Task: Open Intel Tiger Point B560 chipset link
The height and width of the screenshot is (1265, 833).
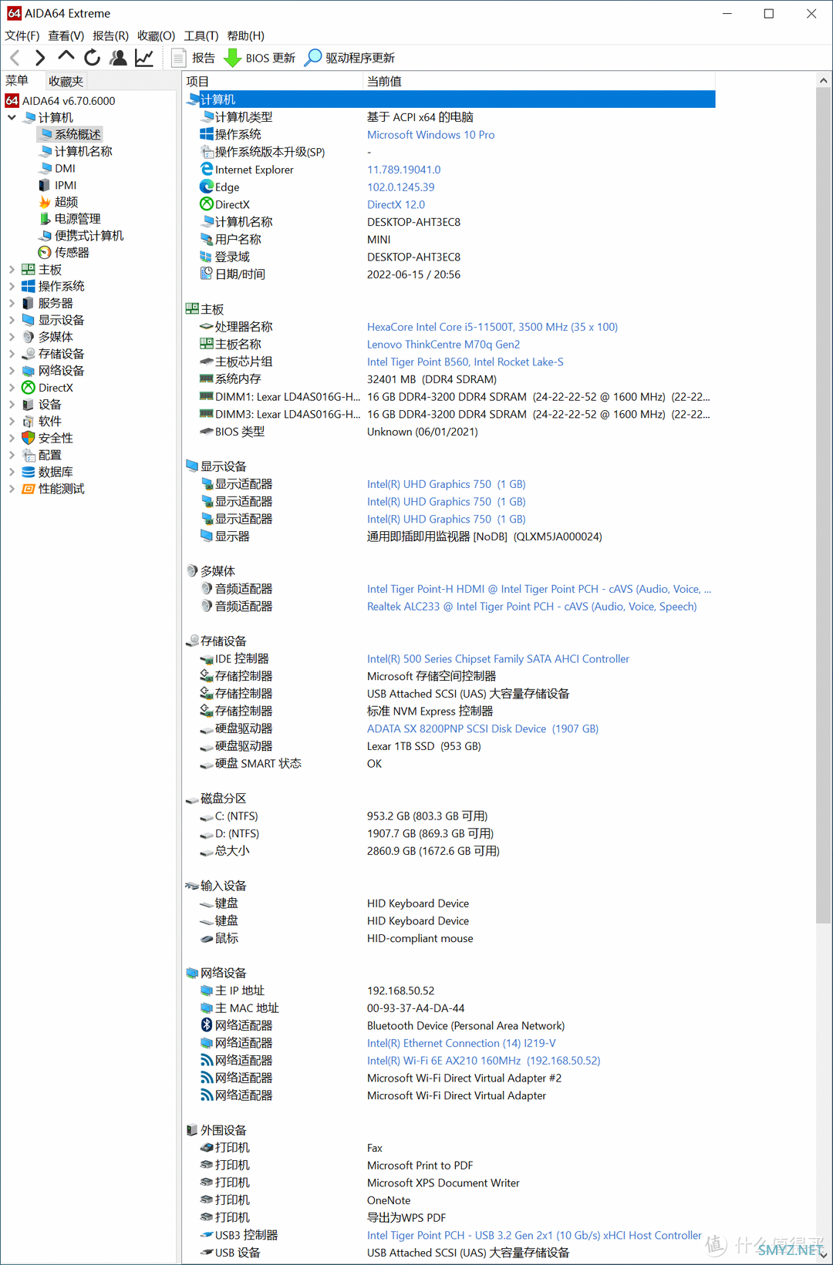Action: 465,362
